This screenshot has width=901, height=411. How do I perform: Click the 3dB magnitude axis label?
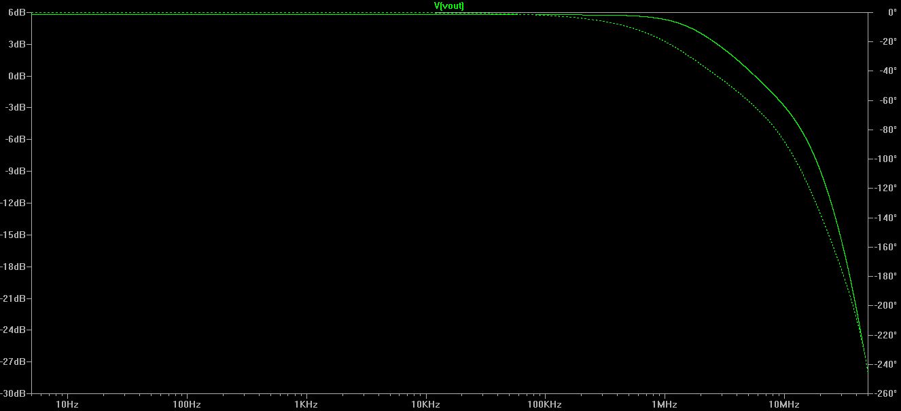[x=17, y=44]
